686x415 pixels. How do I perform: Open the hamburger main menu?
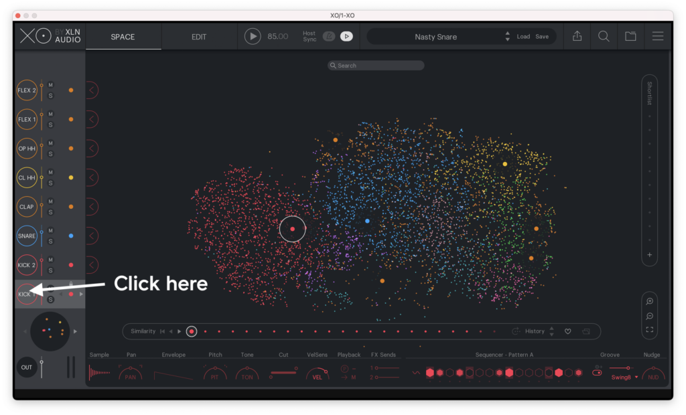658,36
